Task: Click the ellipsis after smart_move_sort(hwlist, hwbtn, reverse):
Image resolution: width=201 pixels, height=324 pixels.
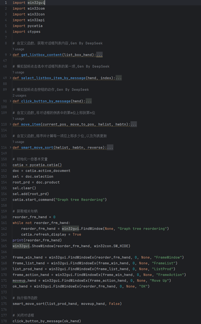Action: tap(110, 147)
